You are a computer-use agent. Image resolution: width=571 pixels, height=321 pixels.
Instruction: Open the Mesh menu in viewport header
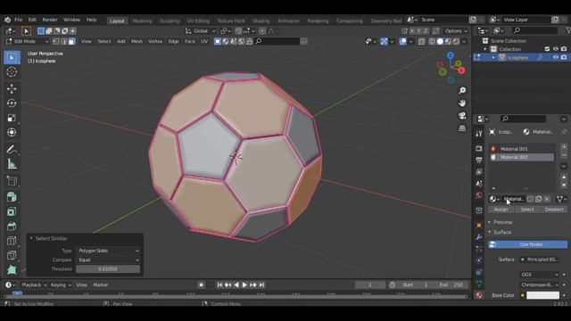point(137,42)
